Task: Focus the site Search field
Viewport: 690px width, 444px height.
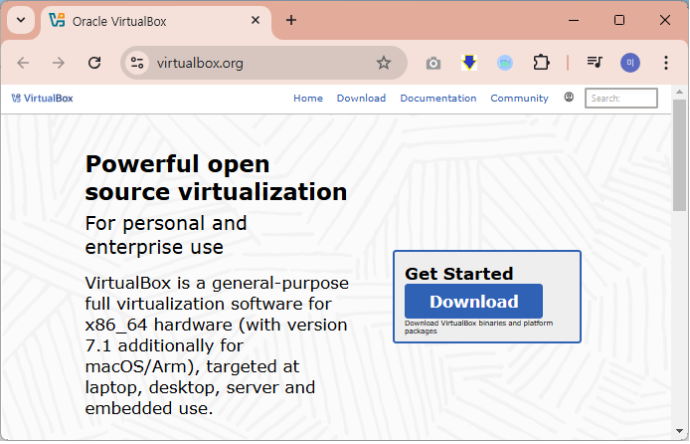Action: 621,98
